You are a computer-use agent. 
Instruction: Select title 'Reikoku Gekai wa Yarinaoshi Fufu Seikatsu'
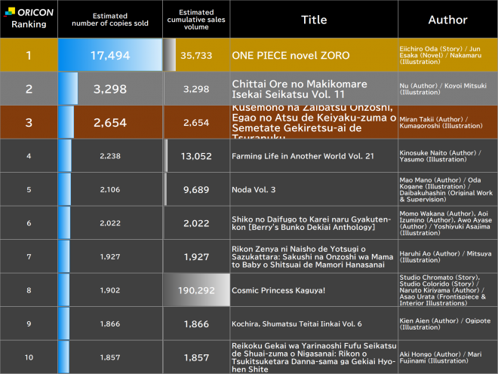[x=314, y=346]
